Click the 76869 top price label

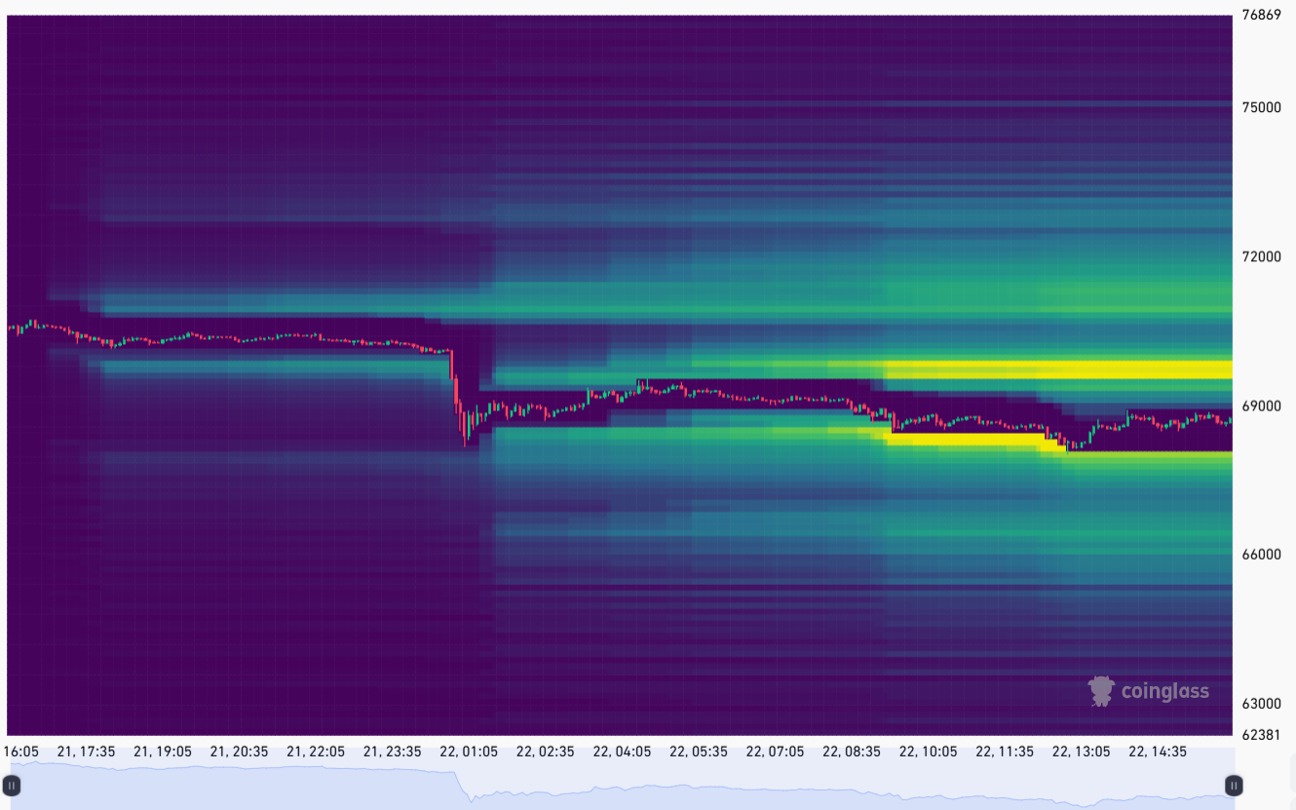1260,15
